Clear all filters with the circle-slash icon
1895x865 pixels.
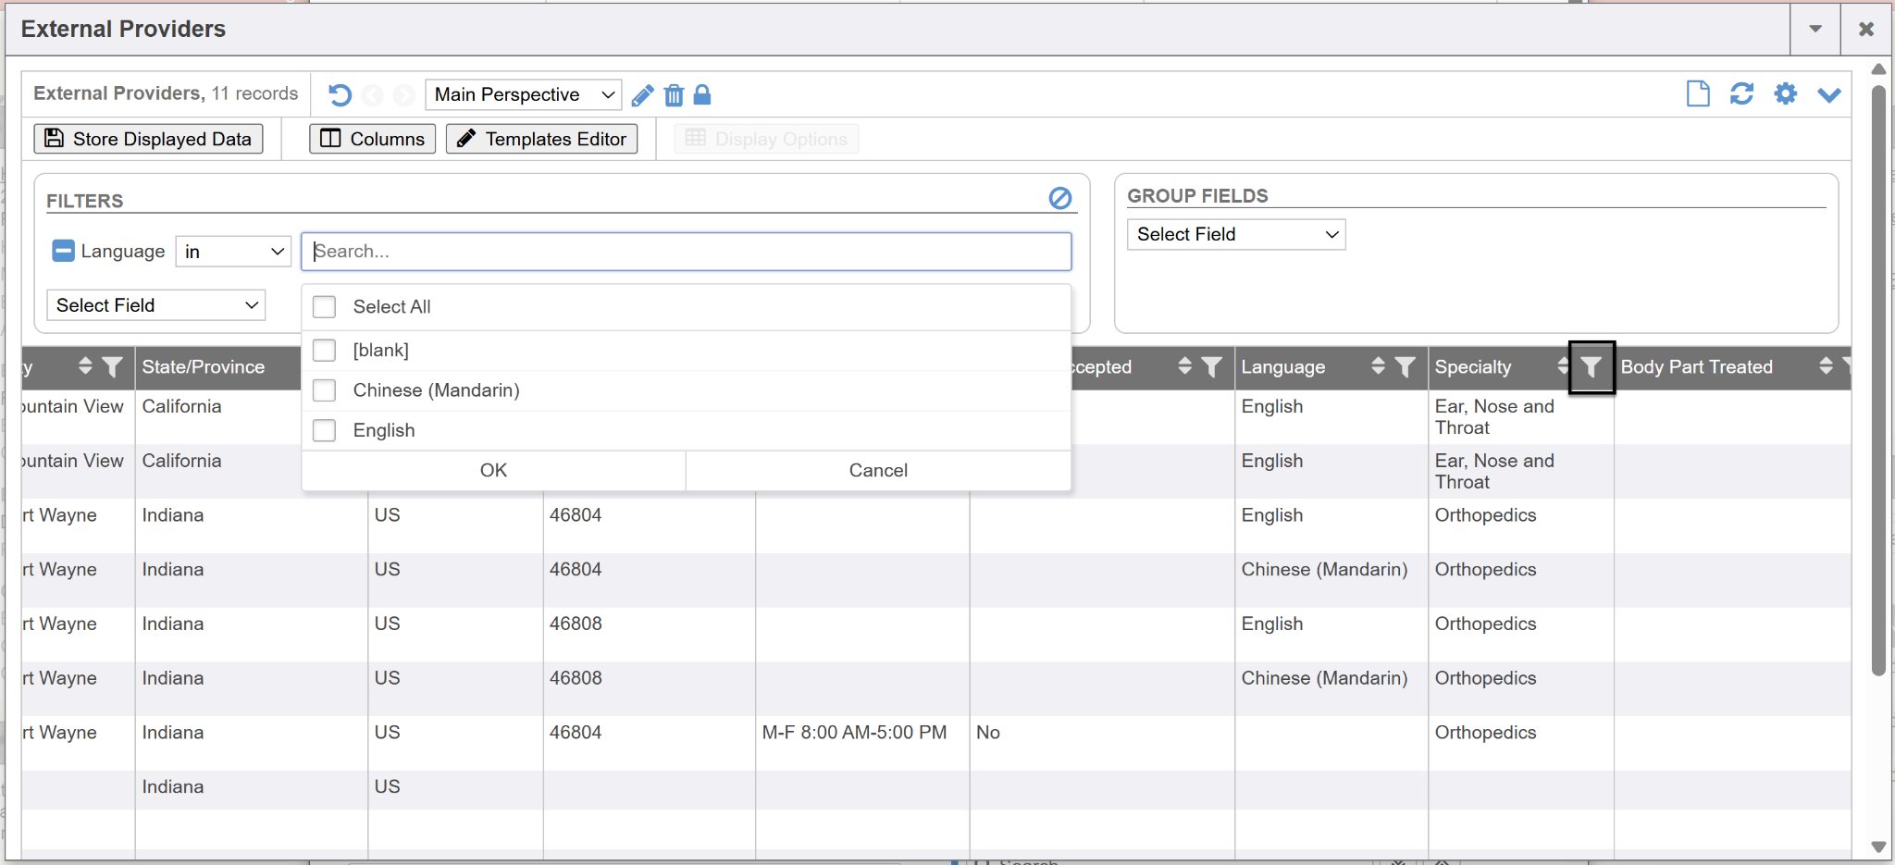pos(1059,198)
